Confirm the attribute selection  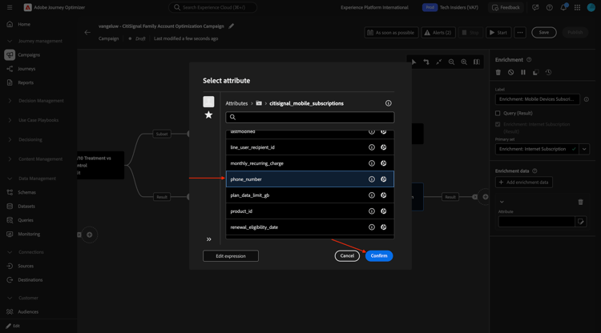[379, 255]
